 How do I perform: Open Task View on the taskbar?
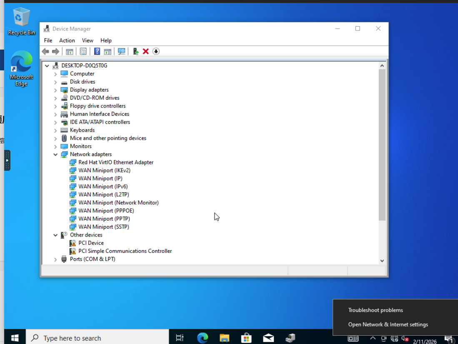coord(180,338)
